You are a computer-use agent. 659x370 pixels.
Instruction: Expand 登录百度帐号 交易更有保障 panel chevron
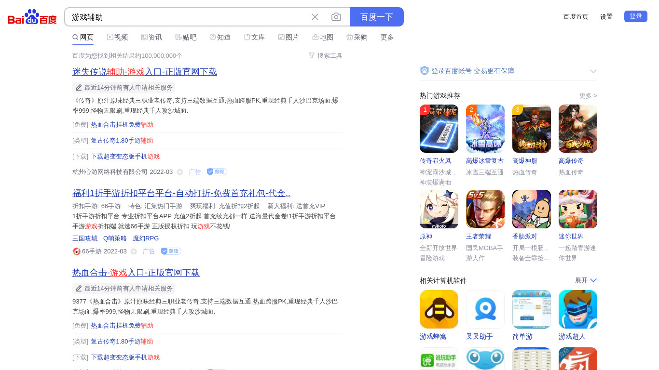click(593, 71)
